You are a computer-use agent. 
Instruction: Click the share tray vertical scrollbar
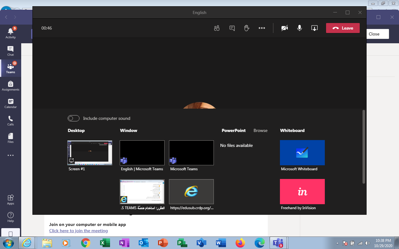tap(364, 146)
